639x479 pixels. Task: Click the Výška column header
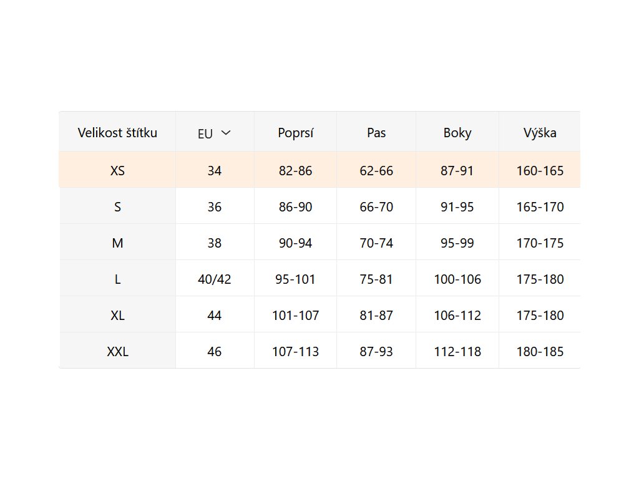[x=540, y=132]
